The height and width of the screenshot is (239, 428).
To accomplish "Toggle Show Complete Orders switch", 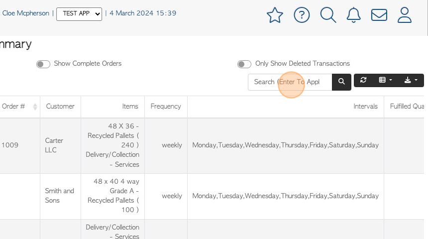I will tap(43, 64).
